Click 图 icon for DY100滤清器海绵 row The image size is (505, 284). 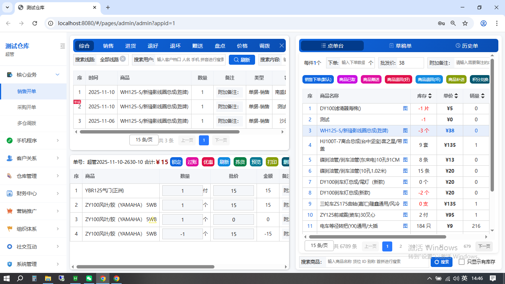coord(405,108)
